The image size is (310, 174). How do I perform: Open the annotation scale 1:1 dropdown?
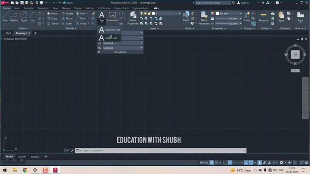pyautogui.click(x=275, y=162)
